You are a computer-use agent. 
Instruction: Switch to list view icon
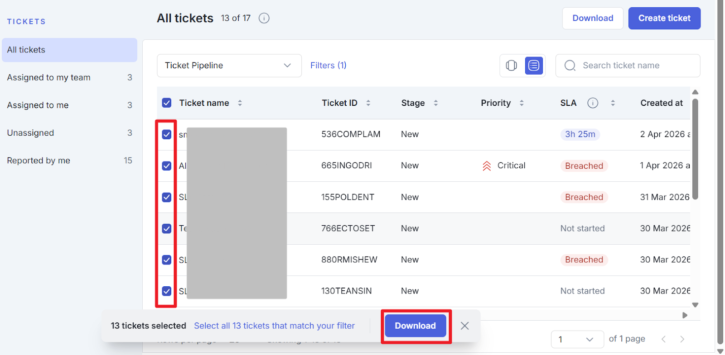[x=534, y=66]
